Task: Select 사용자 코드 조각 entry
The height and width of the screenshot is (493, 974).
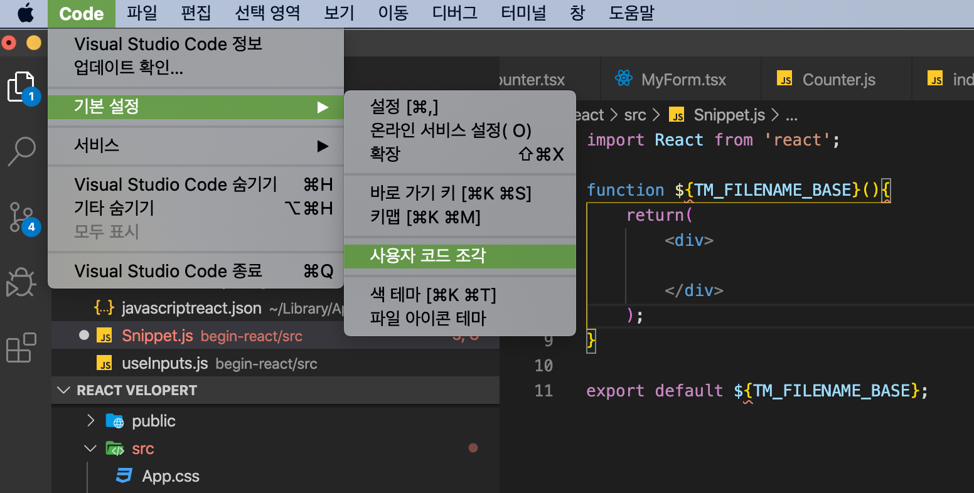Action: point(460,256)
